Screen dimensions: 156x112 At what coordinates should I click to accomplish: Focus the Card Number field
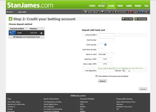(106, 40)
